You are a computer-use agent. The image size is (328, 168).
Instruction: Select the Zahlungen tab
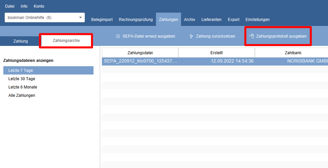(168, 19)
